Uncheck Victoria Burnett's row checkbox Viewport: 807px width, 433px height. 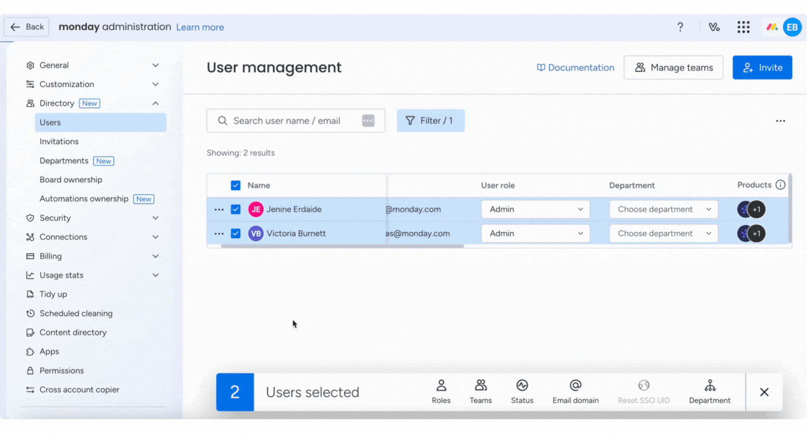[236, 233]
